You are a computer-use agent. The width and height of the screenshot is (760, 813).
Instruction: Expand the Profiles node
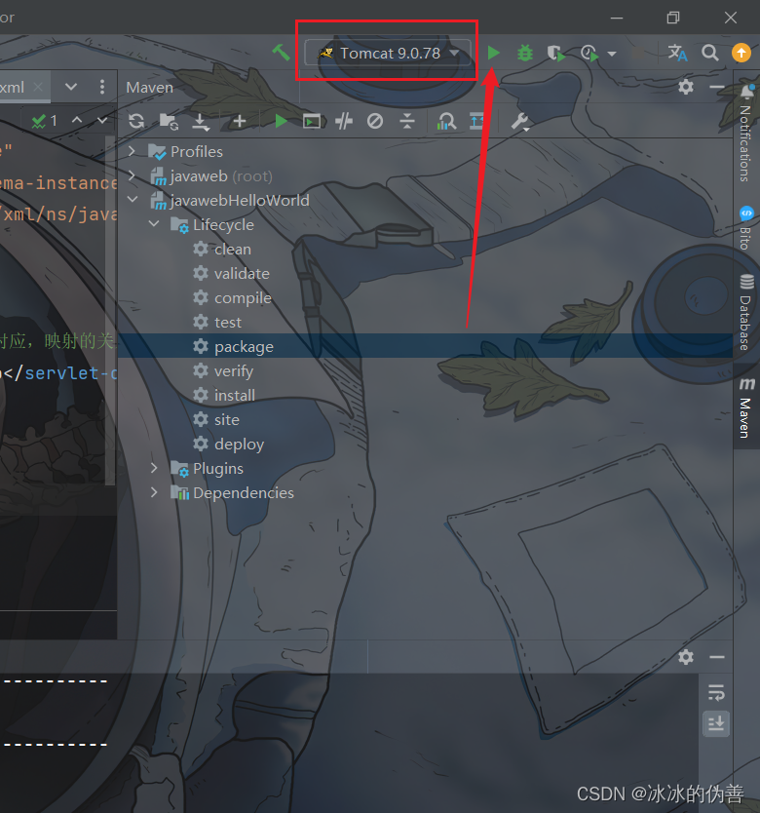click(132, 151)
